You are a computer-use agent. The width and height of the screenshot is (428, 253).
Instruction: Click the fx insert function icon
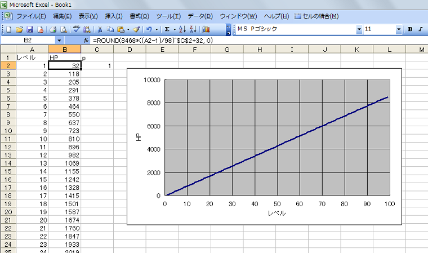coord(86,41)
